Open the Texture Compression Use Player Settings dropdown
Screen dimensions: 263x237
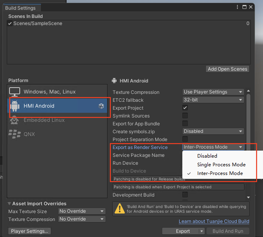pyautogui.click(x=213, y=92)
